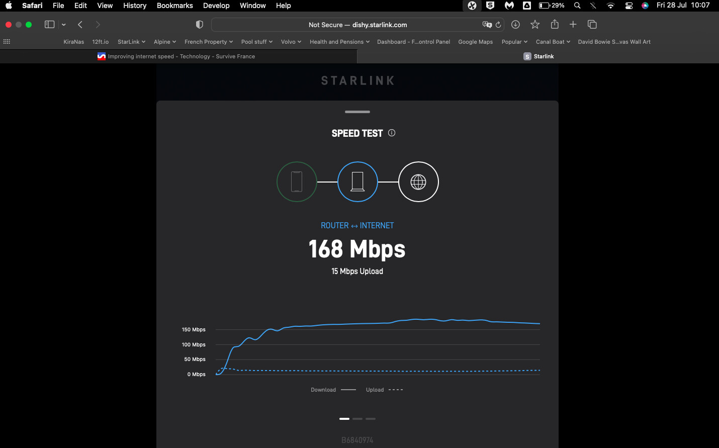Open the Apple menu
This screenshot has height=448, width=719.
[9, 6]
